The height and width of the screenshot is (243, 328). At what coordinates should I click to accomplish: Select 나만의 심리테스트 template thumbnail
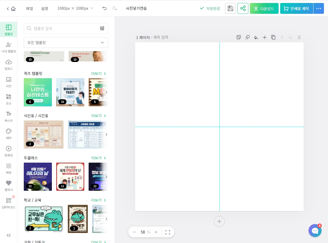(38, 92)
